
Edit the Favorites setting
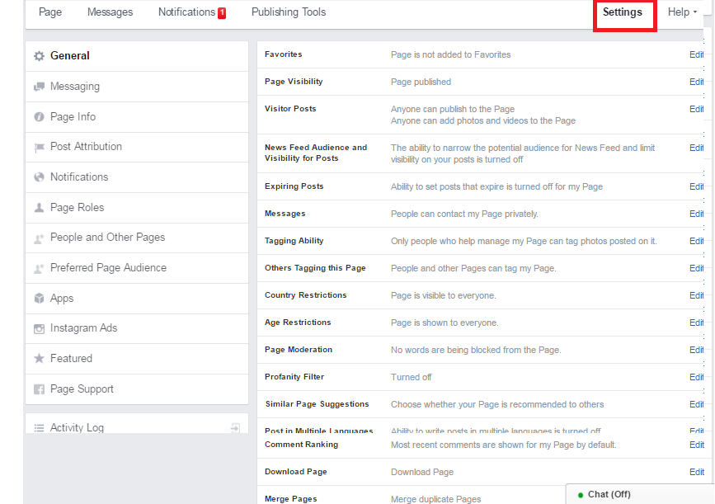(x=696, y=54)
